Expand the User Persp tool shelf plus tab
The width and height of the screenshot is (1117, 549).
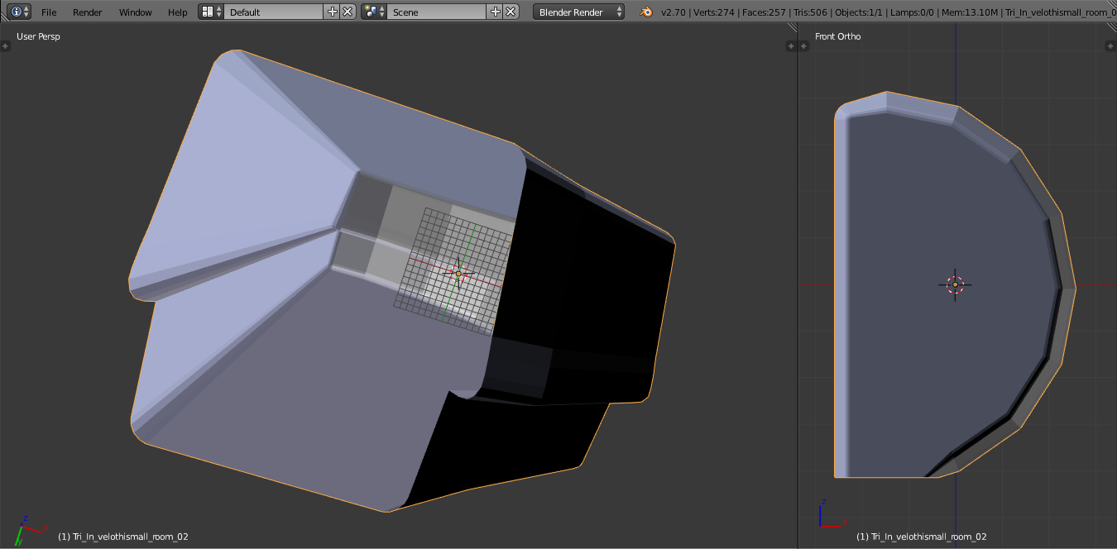(x=6, y=46)
